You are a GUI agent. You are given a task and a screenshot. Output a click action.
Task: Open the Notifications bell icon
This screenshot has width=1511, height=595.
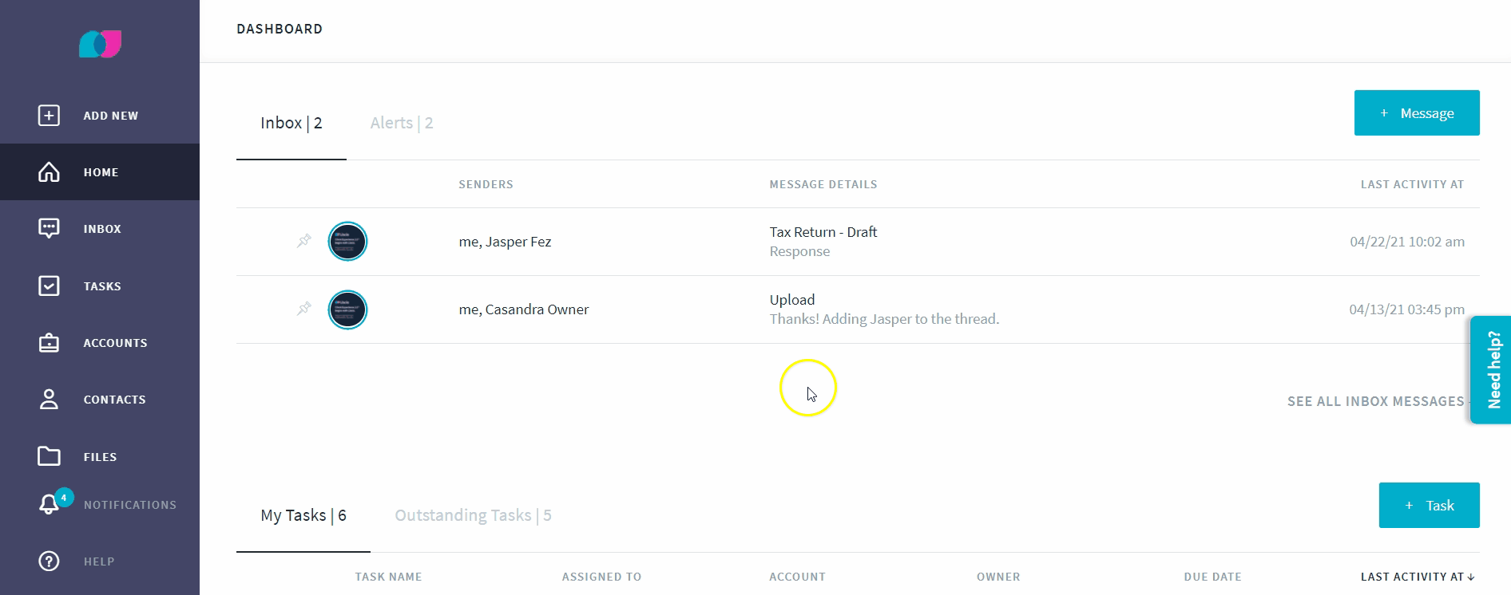[49, 504]
